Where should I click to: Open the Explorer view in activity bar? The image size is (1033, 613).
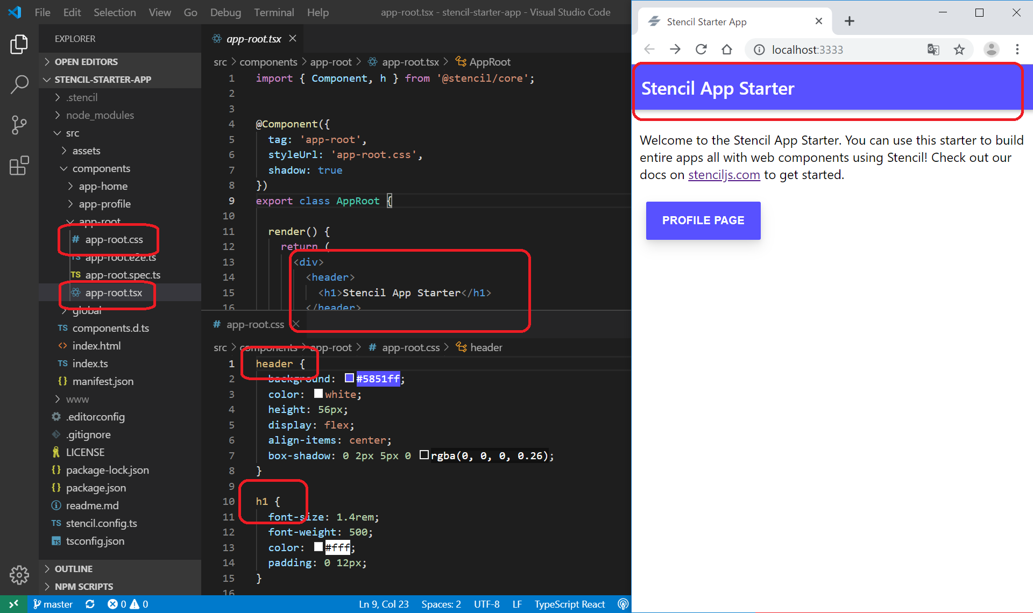pos(19,44)
